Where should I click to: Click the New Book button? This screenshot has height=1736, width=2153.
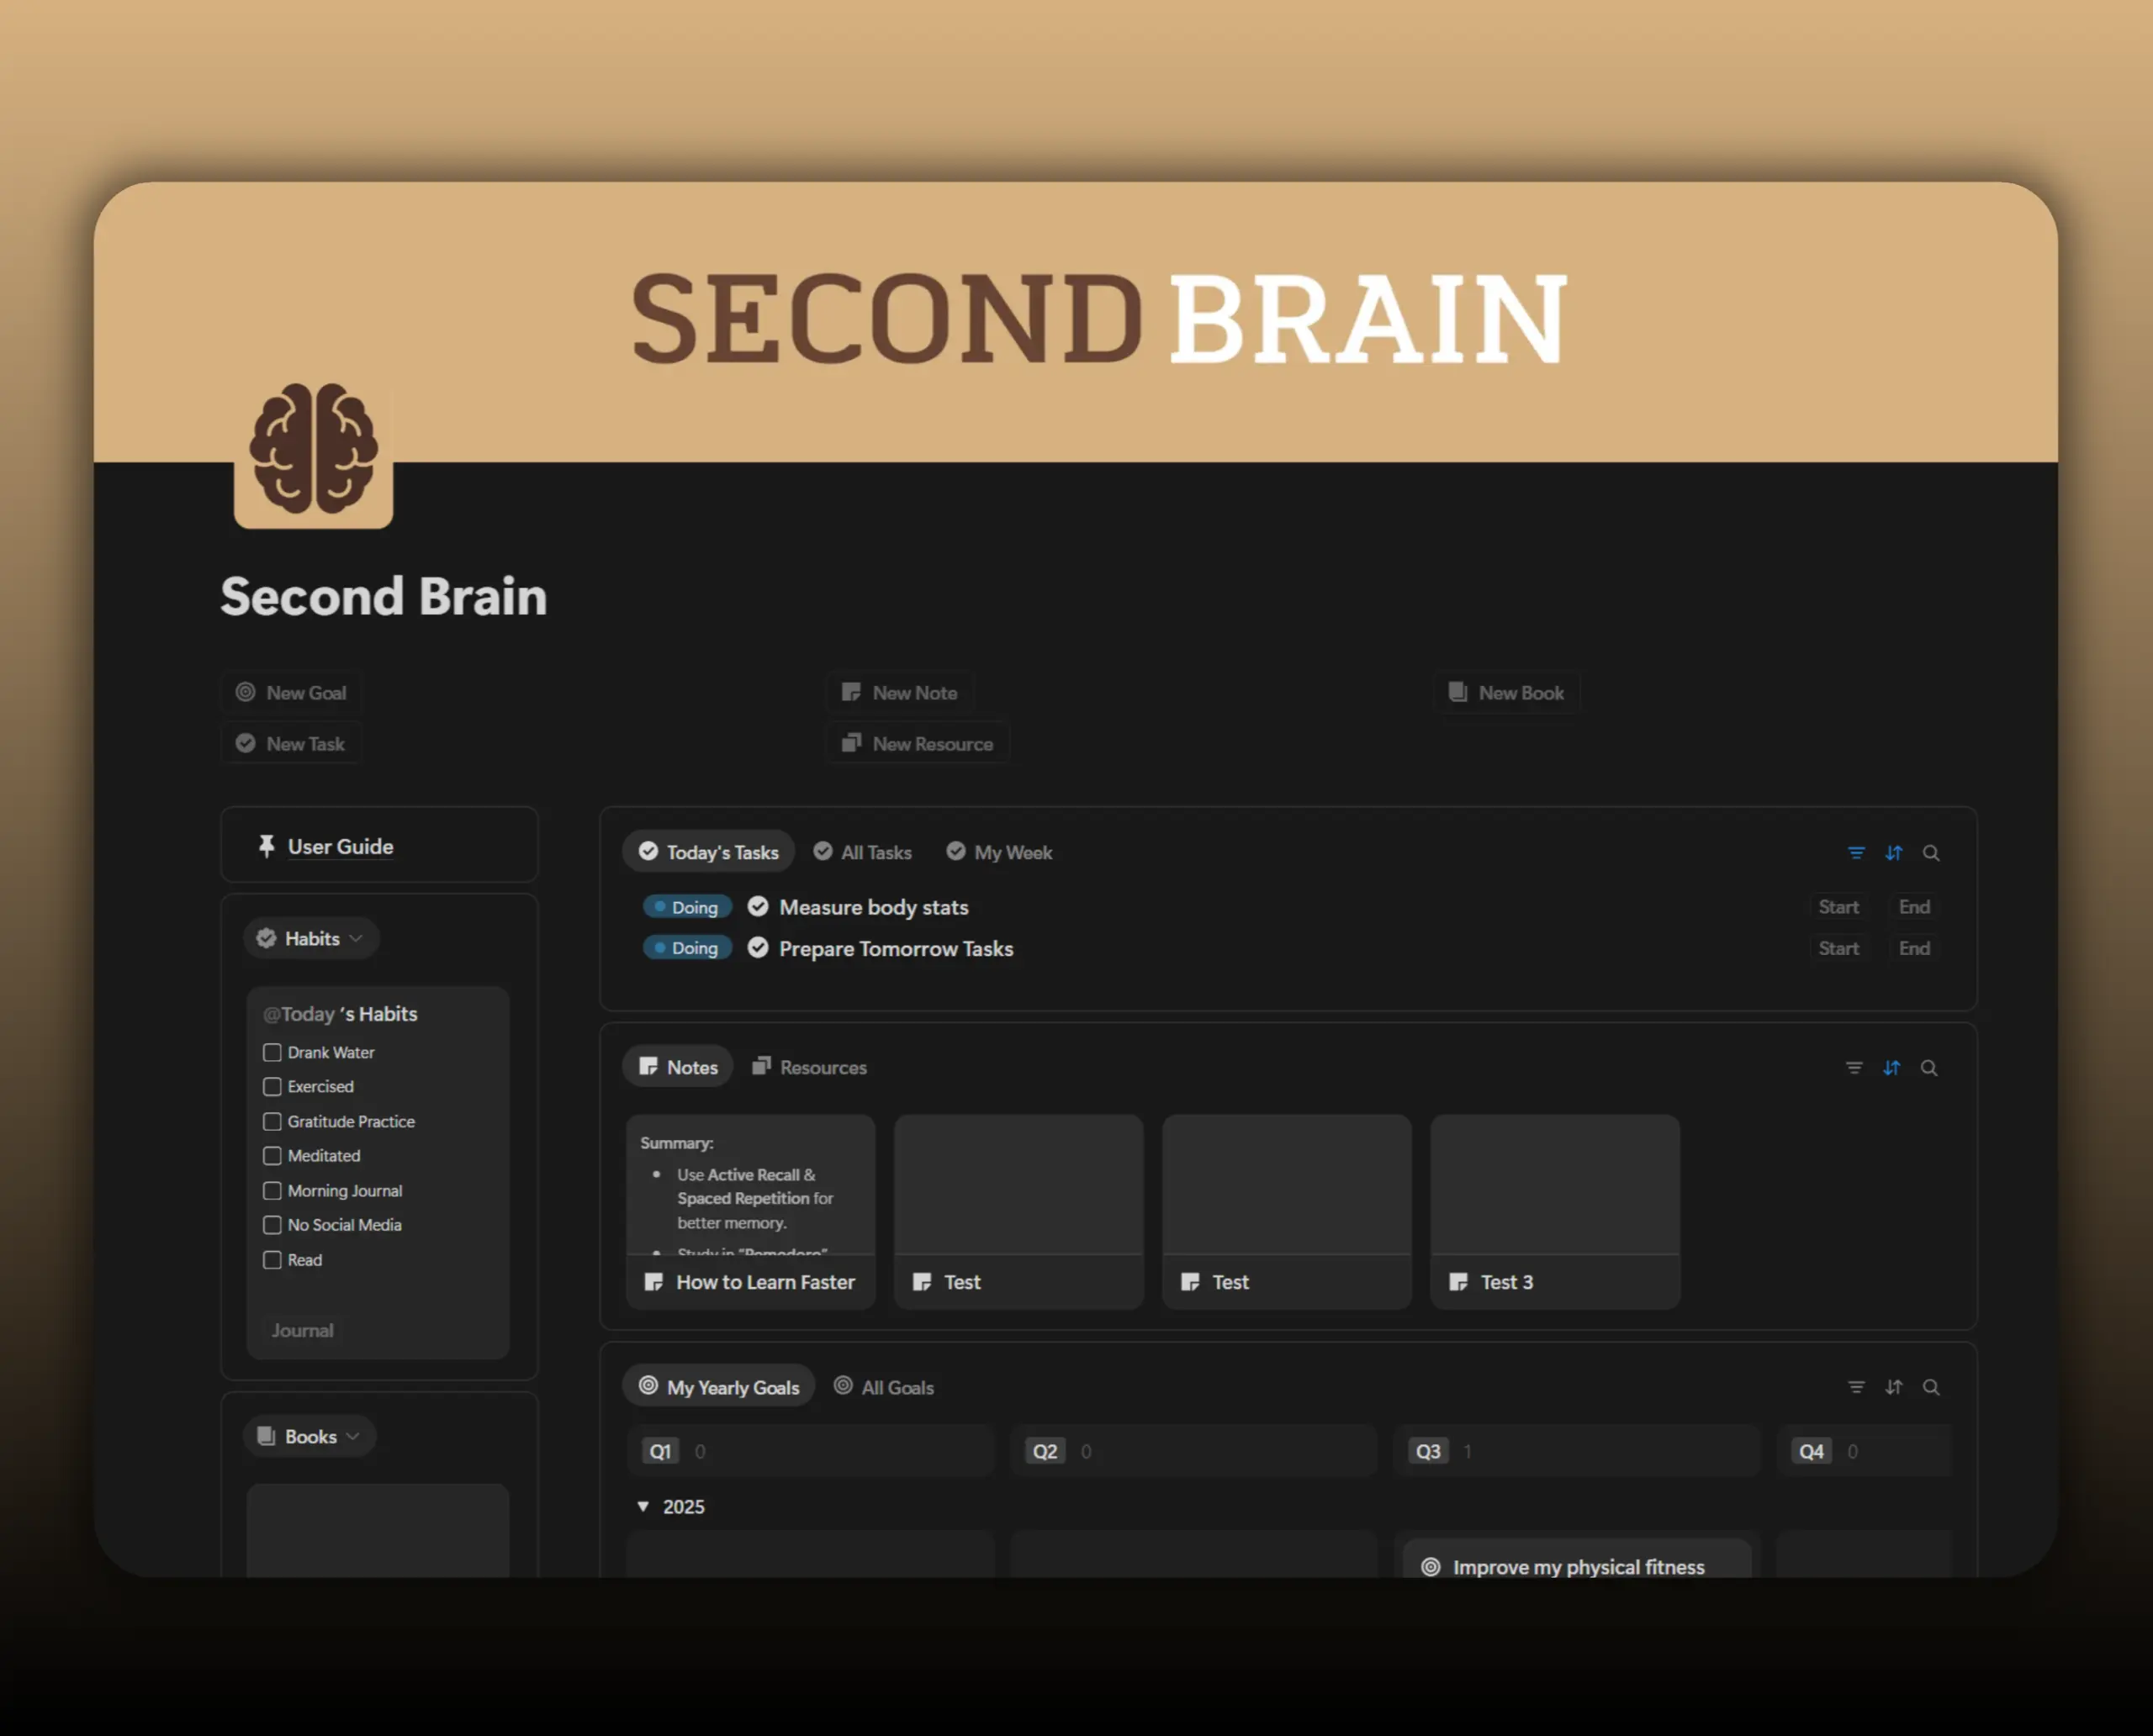[1507, 692]
